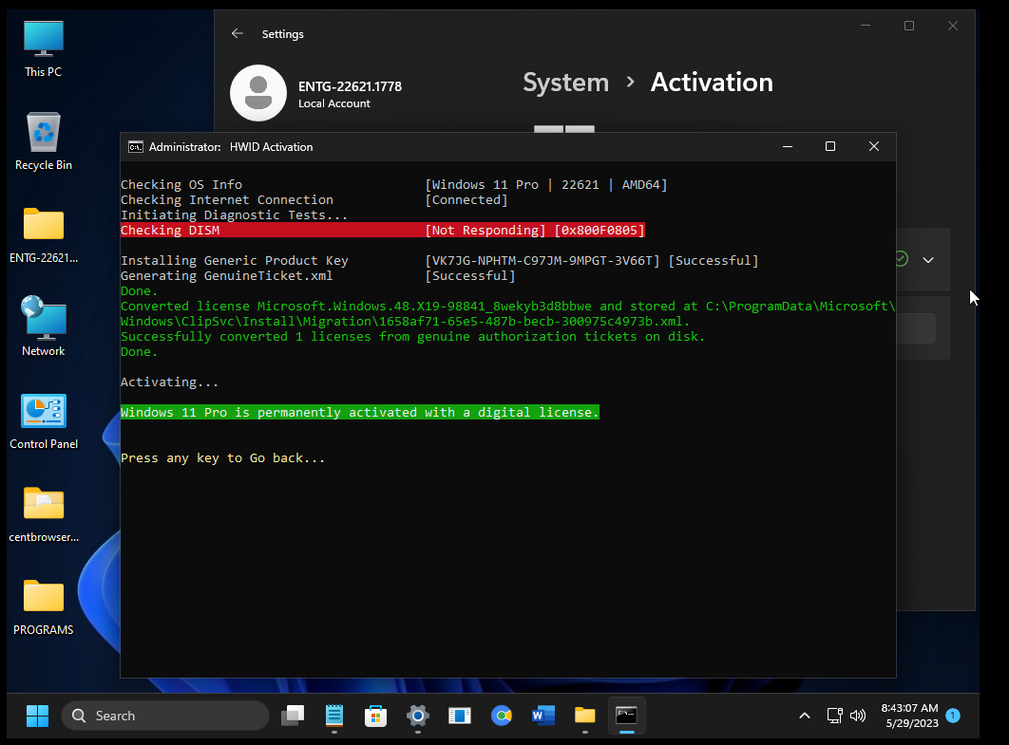Open the Control Panel desktop shortcut
1009x745 pixels.
(x=43, y=421)
